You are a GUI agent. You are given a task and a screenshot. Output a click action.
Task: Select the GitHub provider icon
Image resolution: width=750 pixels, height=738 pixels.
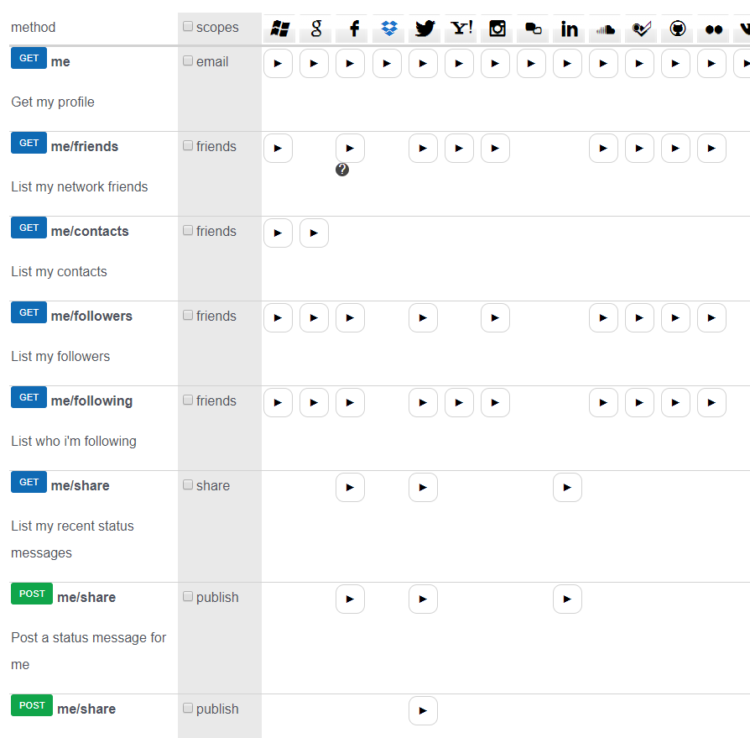[x=678, y=29]
